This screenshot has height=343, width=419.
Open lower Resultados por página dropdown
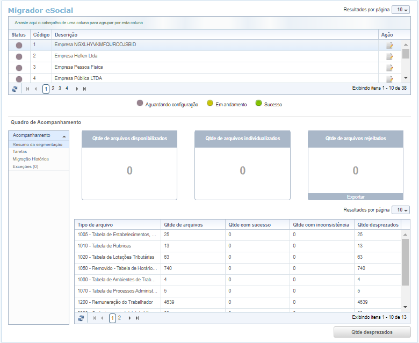pyautogui.click(x=400, y=210)
